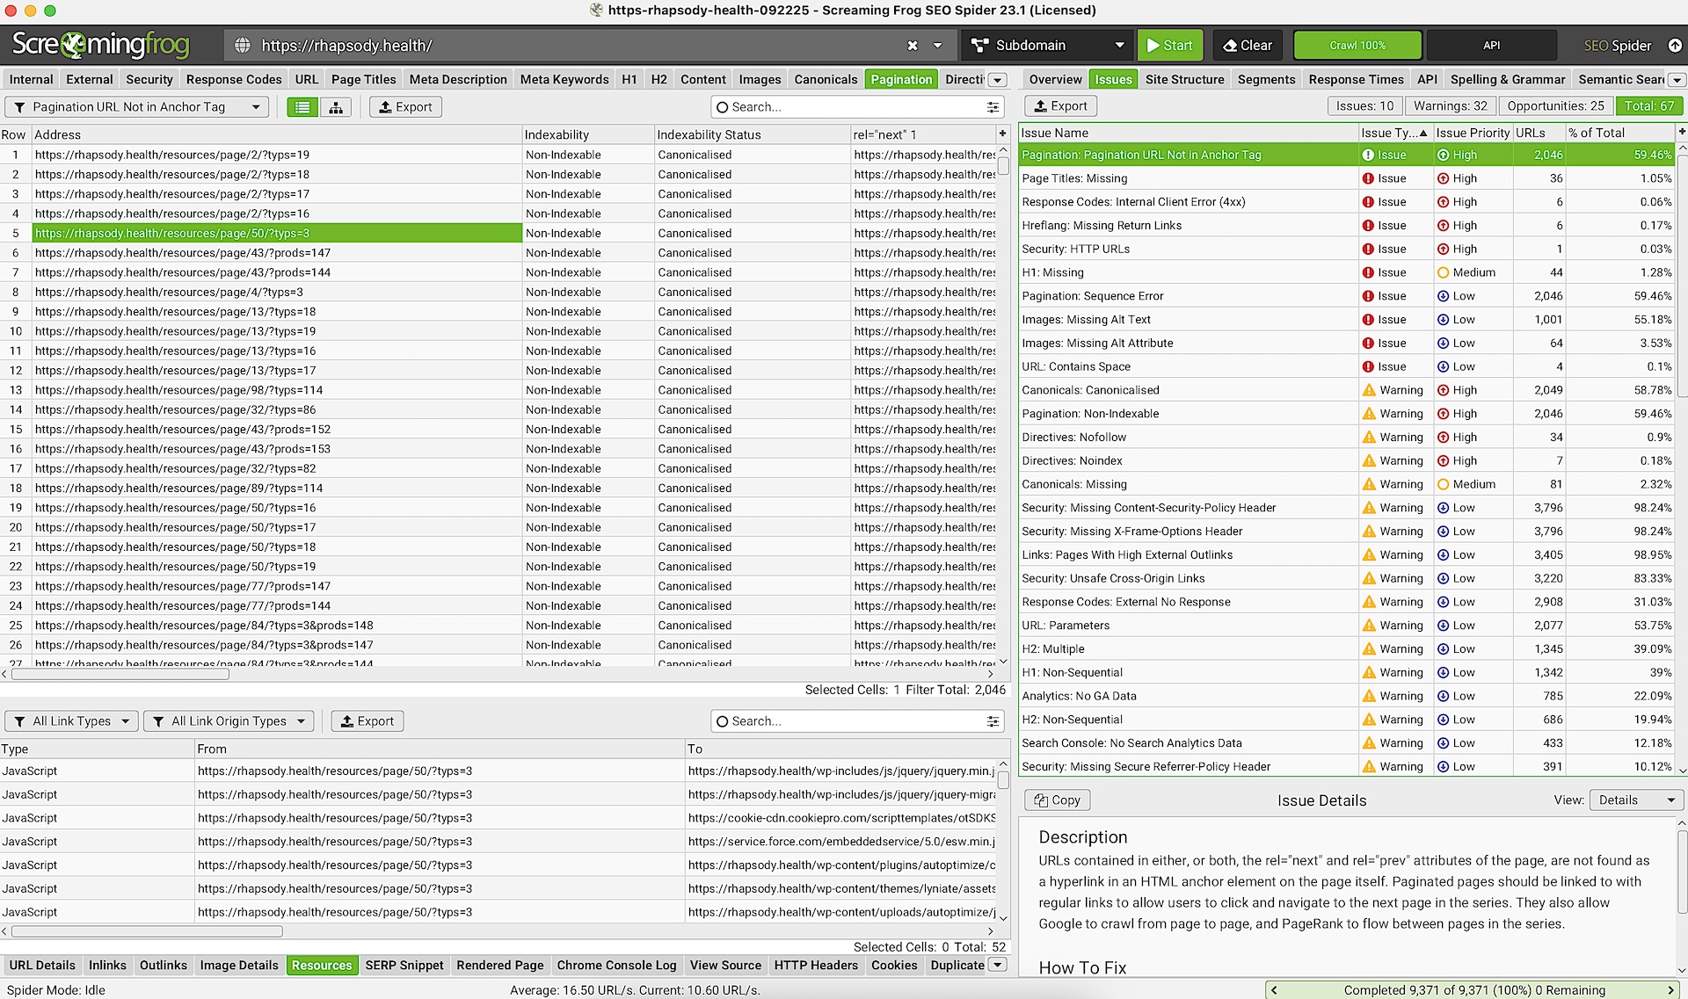Click the plus icon to add columns
1688x999 pixels.
(x=1002, y=134)
